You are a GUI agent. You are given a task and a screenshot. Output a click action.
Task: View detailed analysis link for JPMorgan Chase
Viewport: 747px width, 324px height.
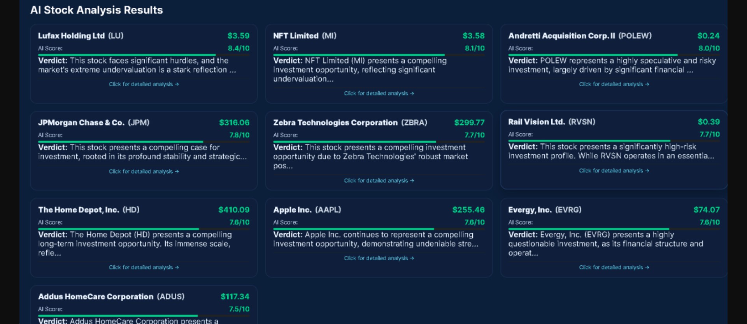point(144,171)
